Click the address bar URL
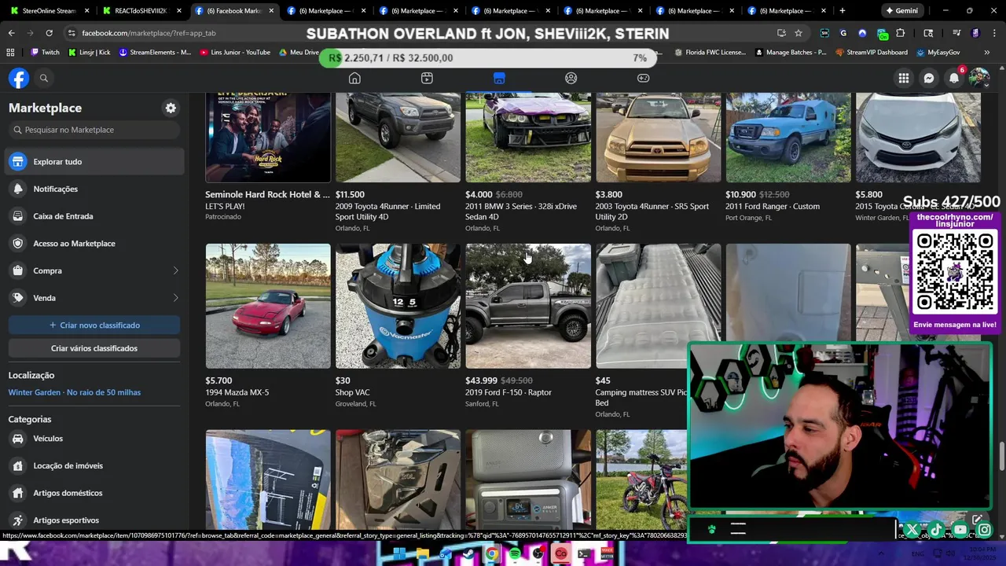Image resolution: width=1006 pixels, height=566 pixels. pyautogui.click(x=149, y=33)
